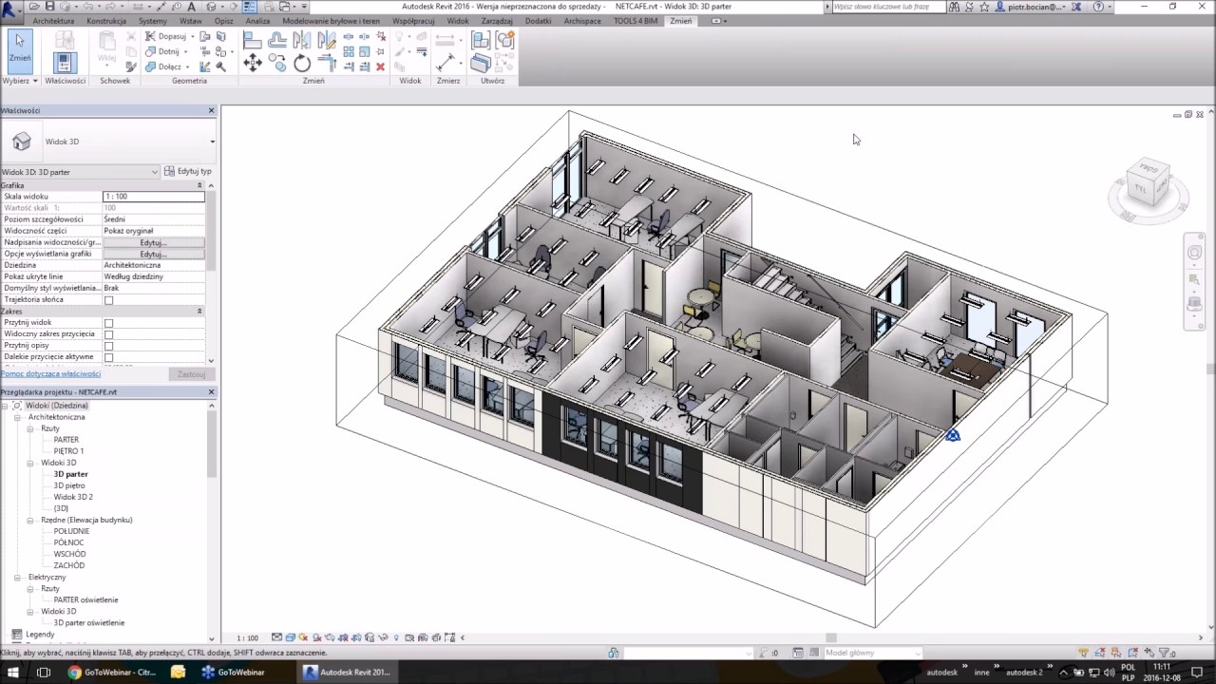Open the Wybierz dropdown under Zmień
The image size is (1216, 684).
pos(20,81)
